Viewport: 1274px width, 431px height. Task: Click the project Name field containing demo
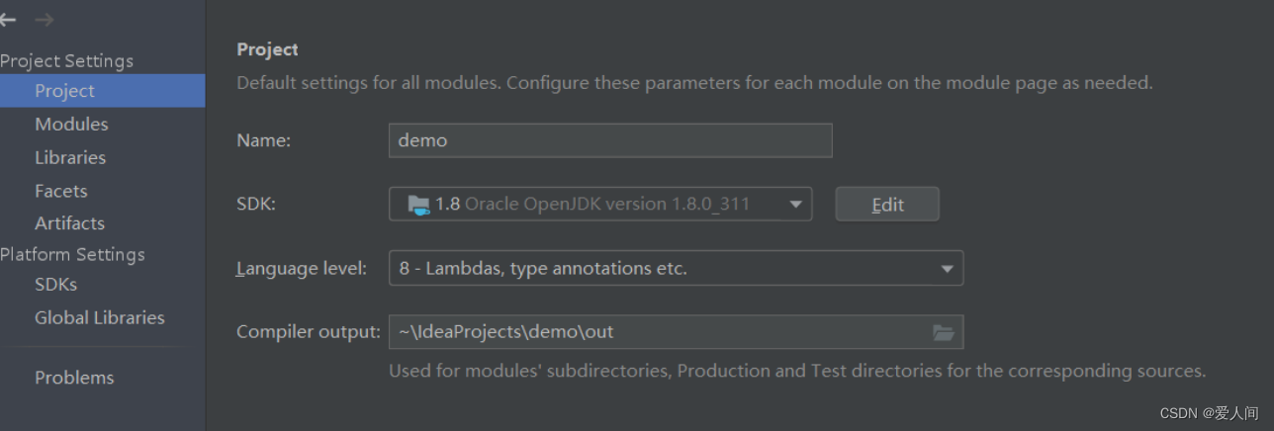[610, 140]
